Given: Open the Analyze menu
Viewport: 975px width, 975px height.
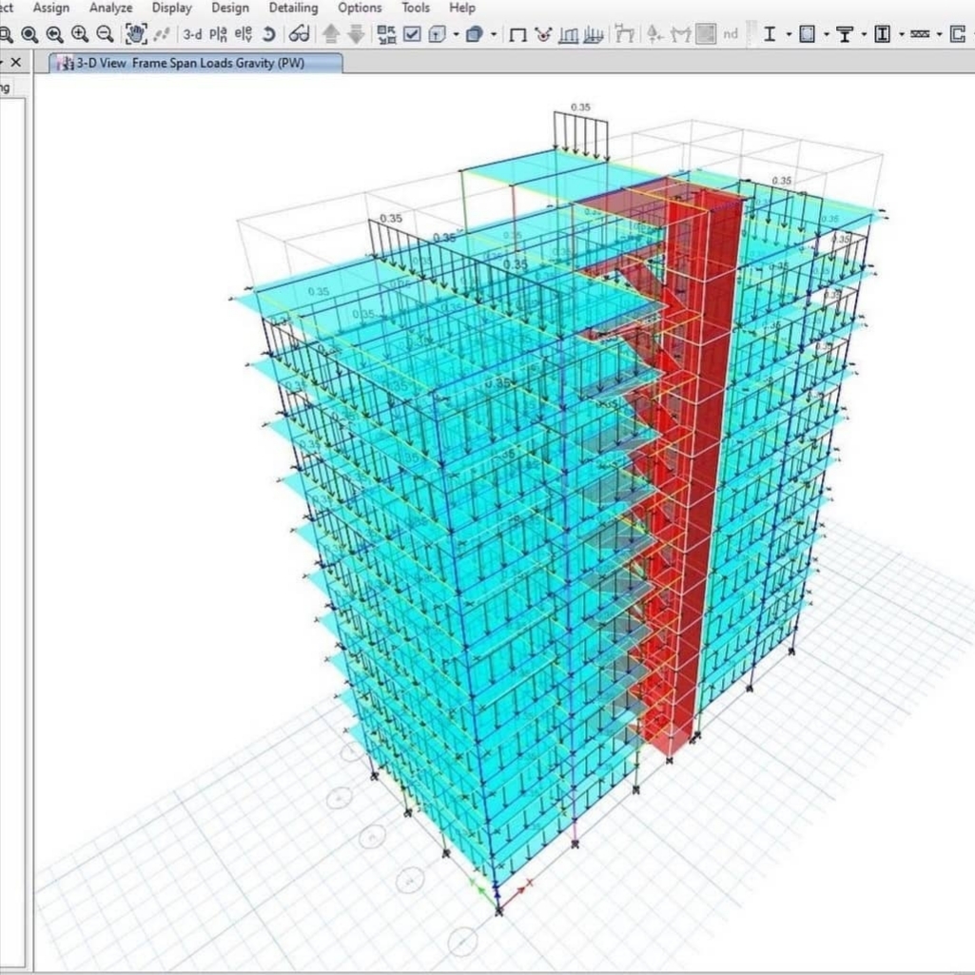Looking at the screenshot, I should [x=110, y=8].
